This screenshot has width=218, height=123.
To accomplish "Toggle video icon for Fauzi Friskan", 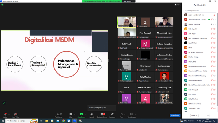I will [x=214, y=43].
